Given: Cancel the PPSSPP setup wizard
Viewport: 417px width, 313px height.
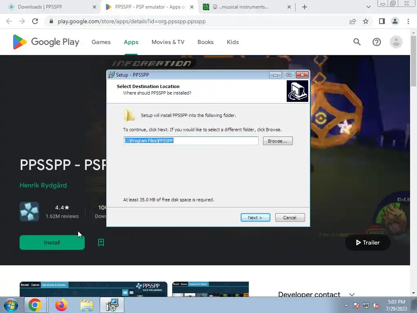Looking at the screenshot, I should point(290,218).
